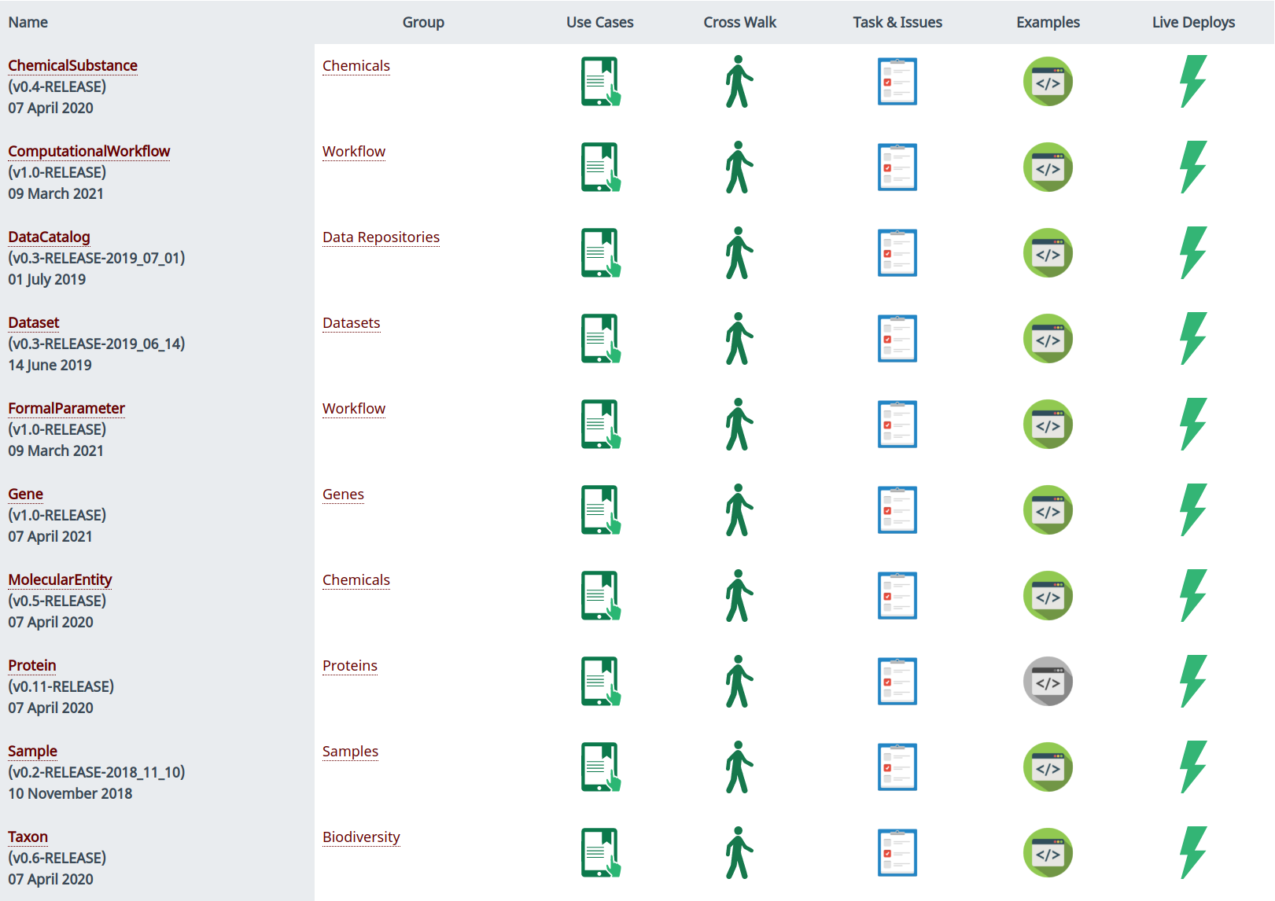The width and height of the screenshot is (1275, 901).
Task: Open Cross Walk icon for Taxon
Action: click(739, 852)
